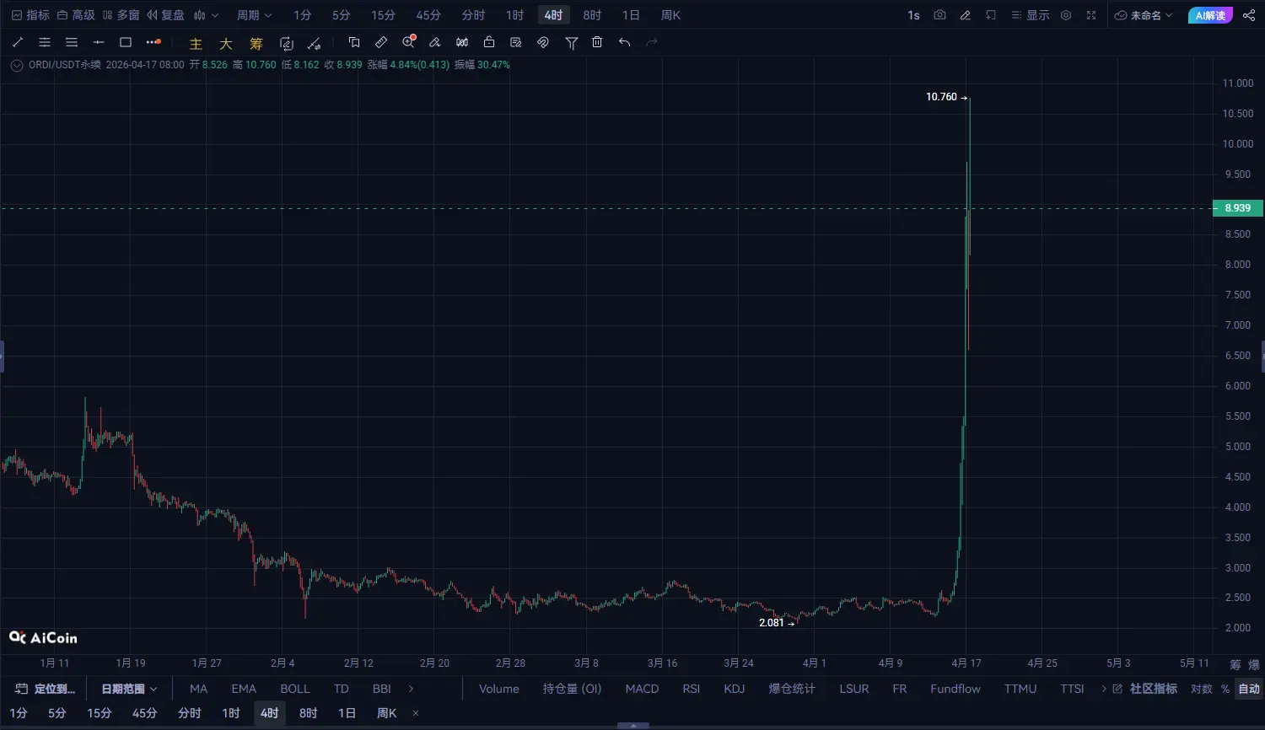
Task: Expand the bottom panel handle
Action: 632,725
